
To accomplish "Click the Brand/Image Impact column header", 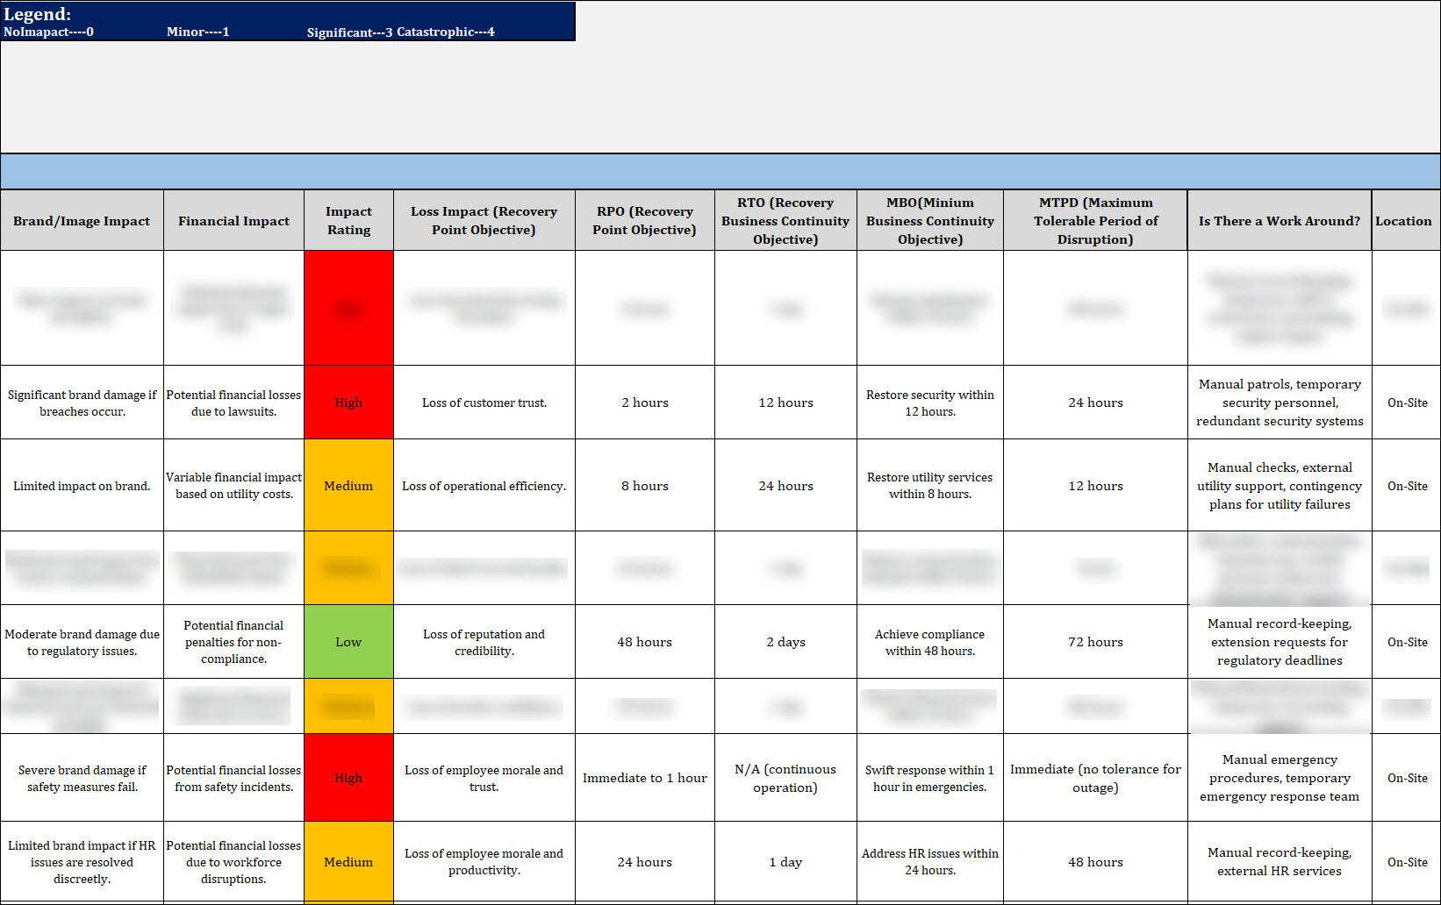I will [82, 221].
